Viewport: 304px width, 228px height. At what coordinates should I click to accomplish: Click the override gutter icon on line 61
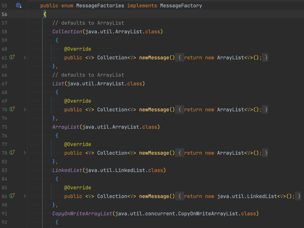pos(12,57)
